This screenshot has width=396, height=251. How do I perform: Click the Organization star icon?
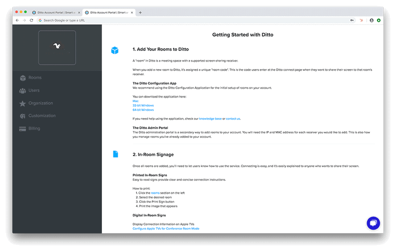click(22, 104)
